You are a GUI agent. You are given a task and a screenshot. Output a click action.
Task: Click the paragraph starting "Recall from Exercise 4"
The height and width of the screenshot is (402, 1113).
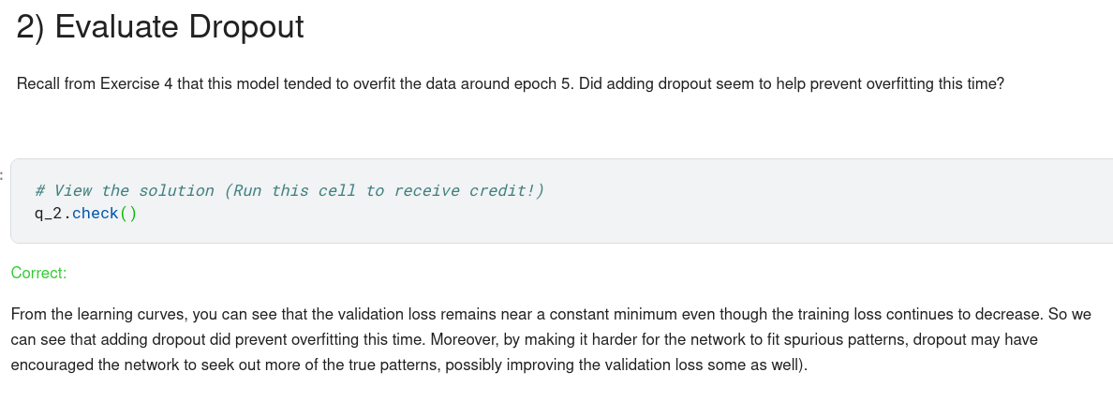coord(511,83)
